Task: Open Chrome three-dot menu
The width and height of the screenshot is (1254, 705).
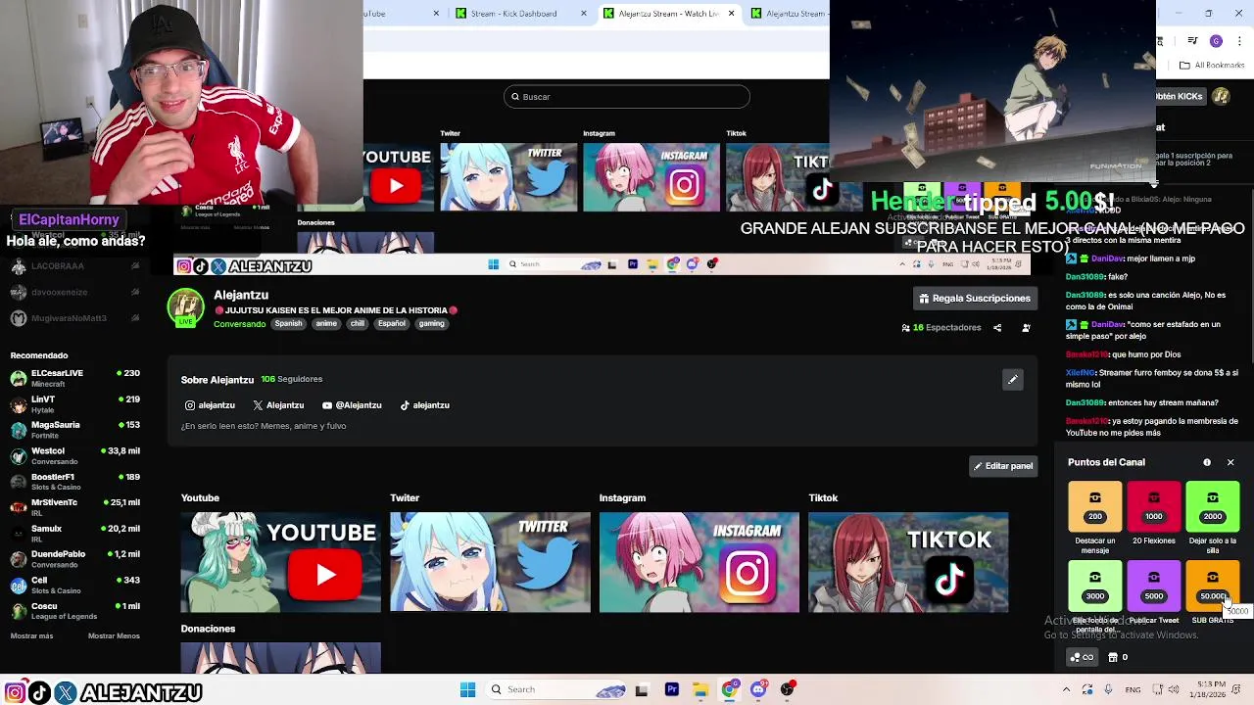Action: tap(1238, 41)
